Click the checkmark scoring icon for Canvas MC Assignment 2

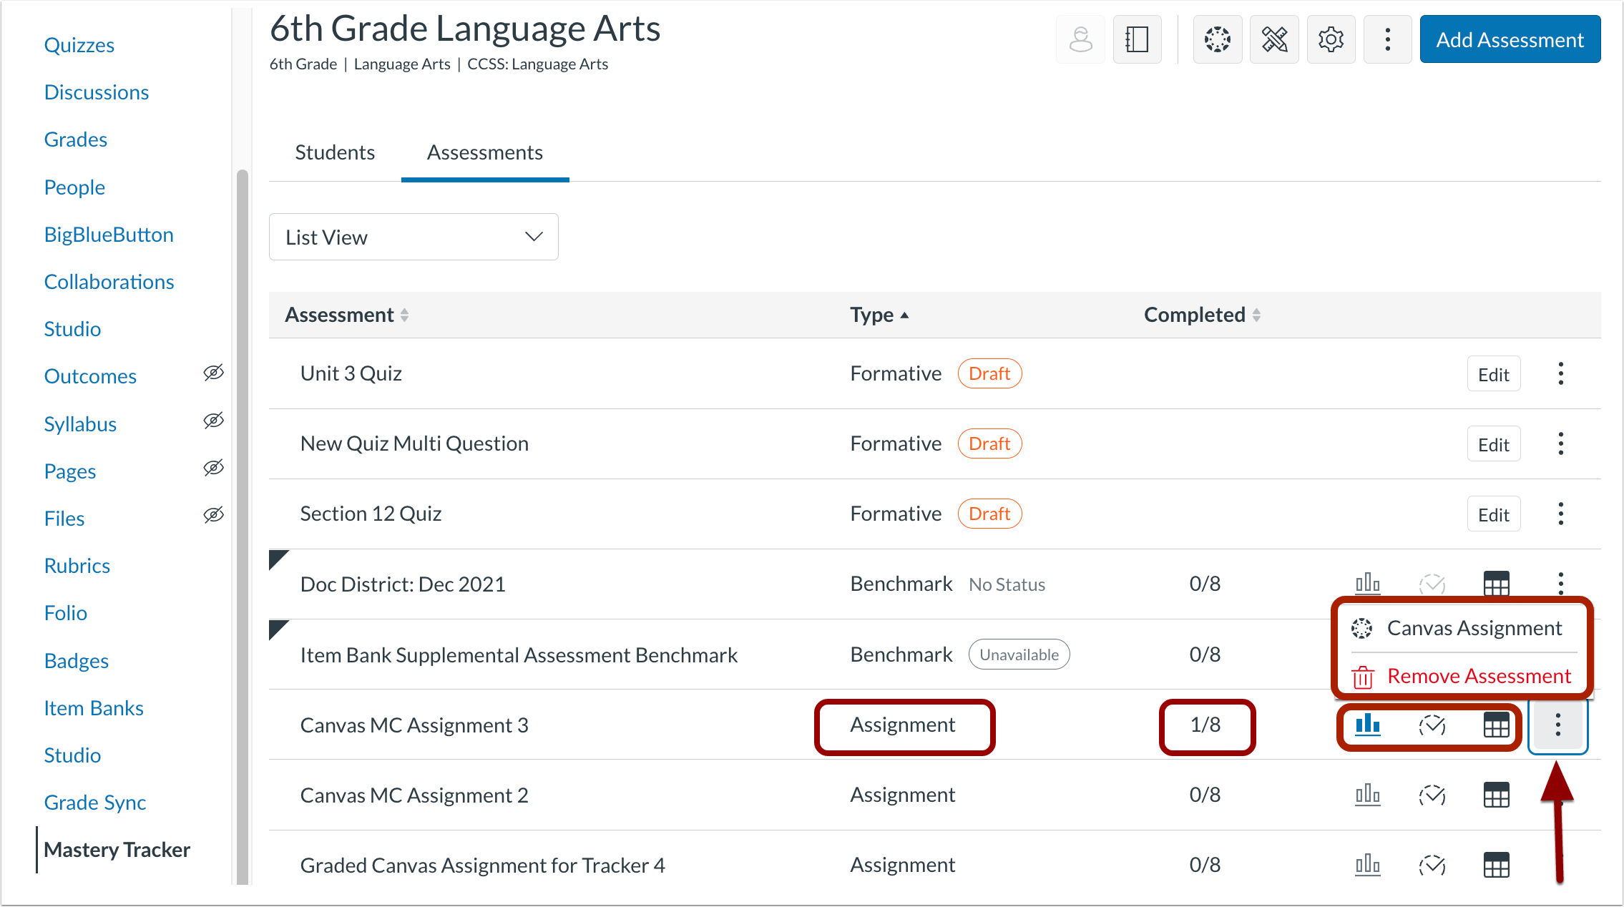click(x=1432, y=795)
